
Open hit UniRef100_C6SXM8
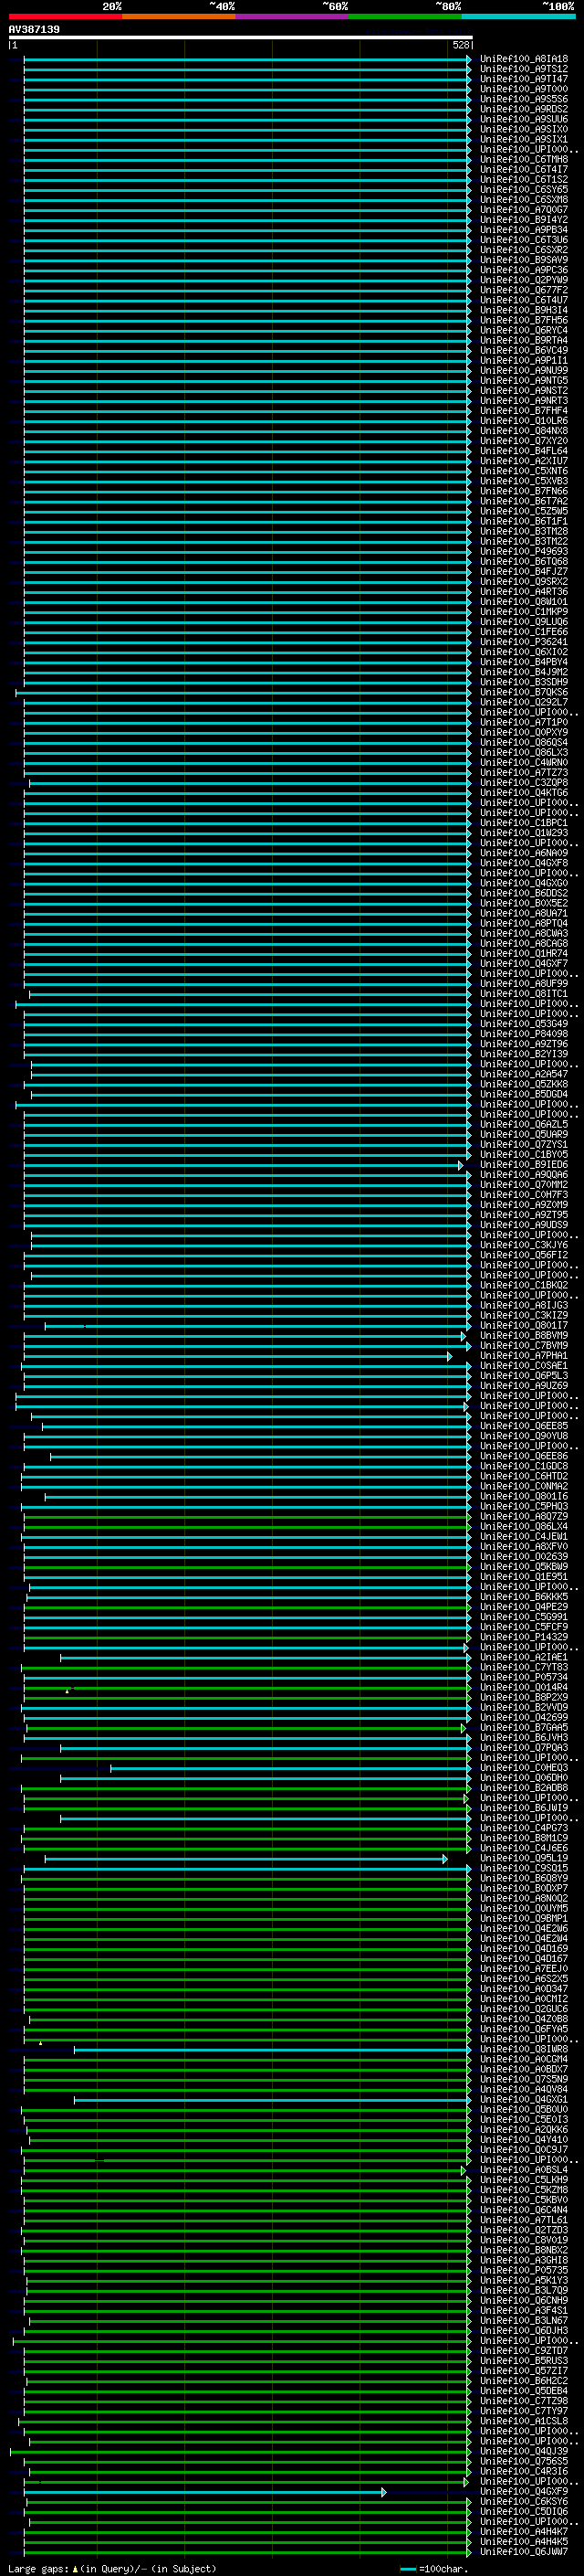(x=524, y=200)
